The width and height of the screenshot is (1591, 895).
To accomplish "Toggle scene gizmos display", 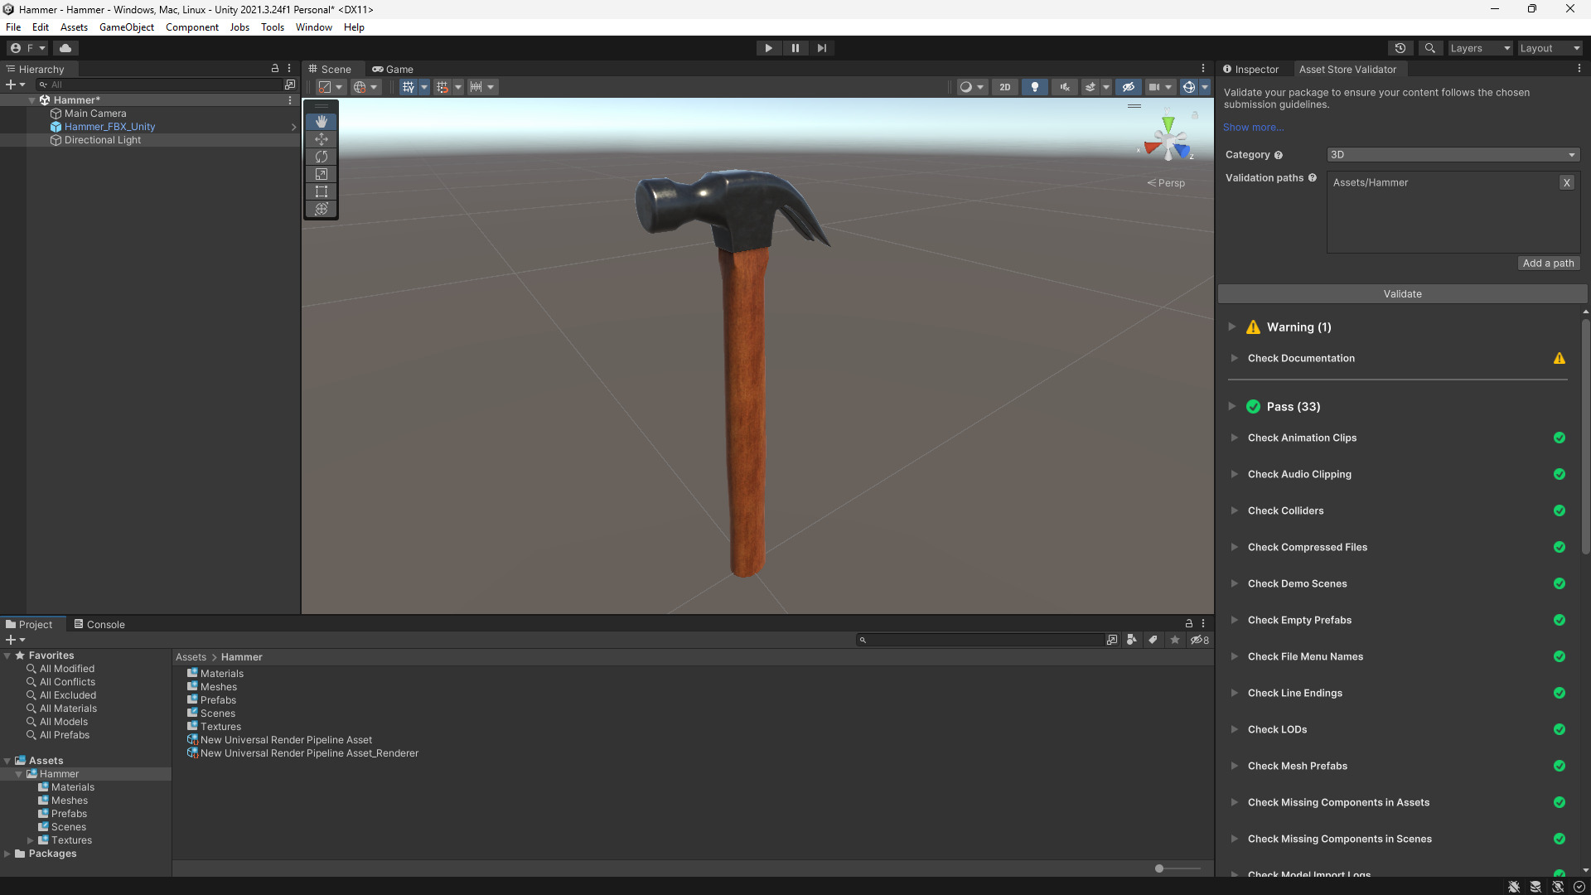I will [x=1189, y=87].
